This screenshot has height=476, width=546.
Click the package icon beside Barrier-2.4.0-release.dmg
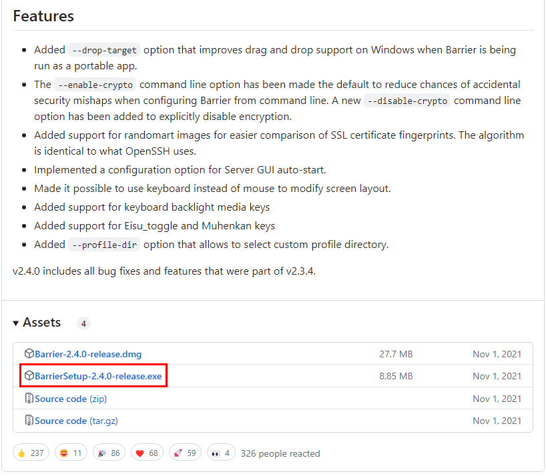29,353
